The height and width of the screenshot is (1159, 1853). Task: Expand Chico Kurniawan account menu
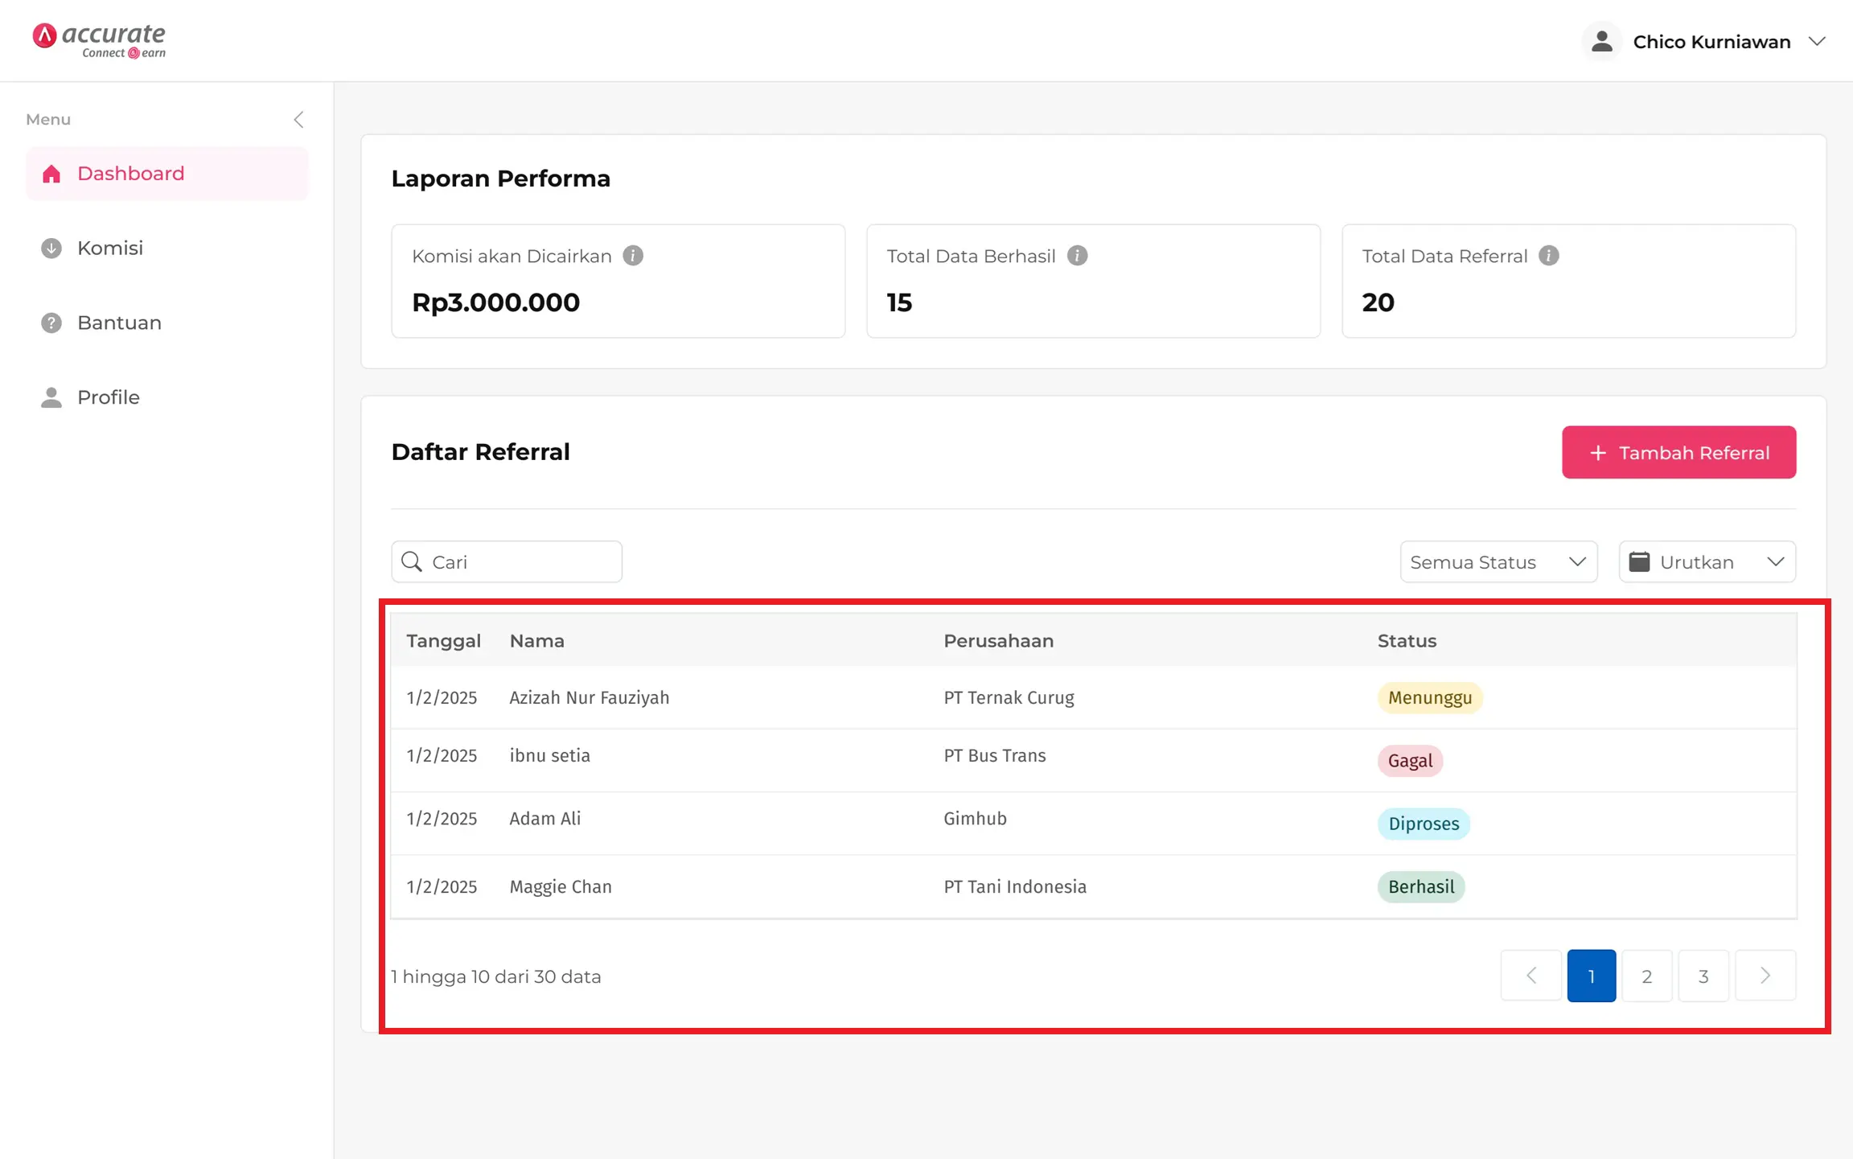click(x=1816, y=42)
